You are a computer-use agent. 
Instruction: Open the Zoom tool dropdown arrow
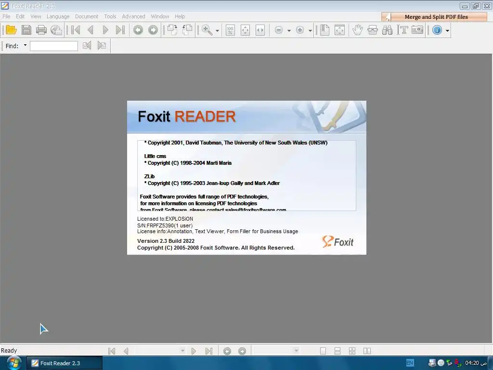217,30
